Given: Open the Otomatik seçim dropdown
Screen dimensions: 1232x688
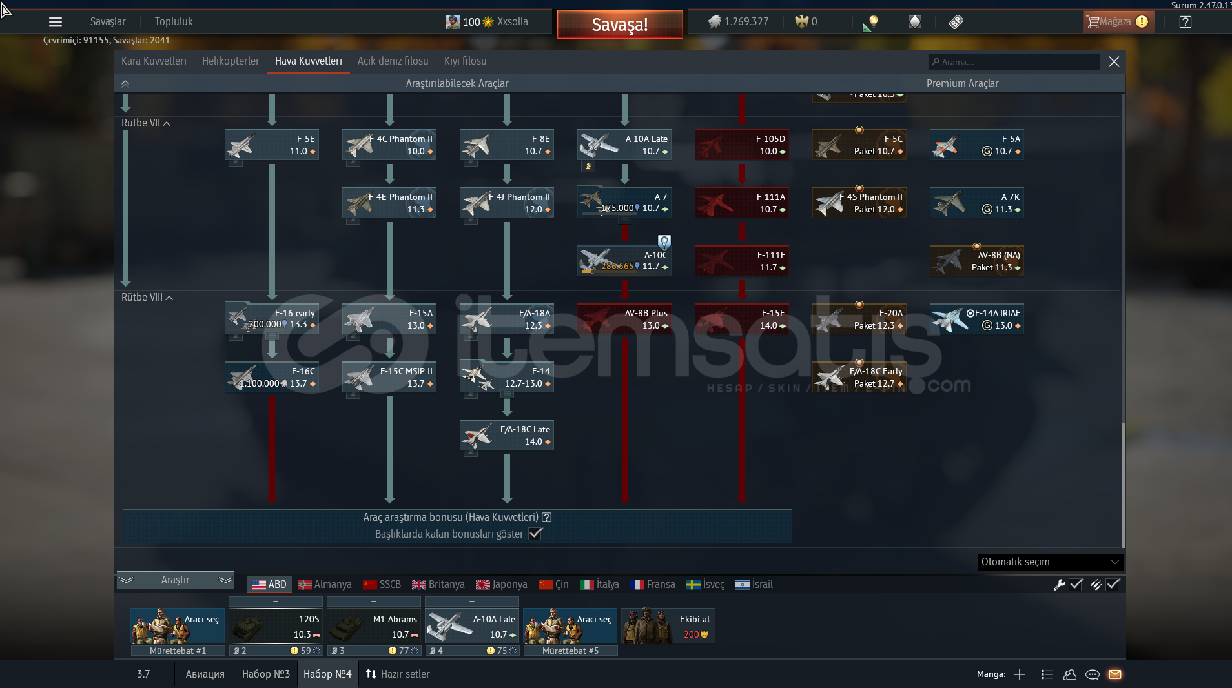Looking at the screenshot, I should click(1051, 562).
